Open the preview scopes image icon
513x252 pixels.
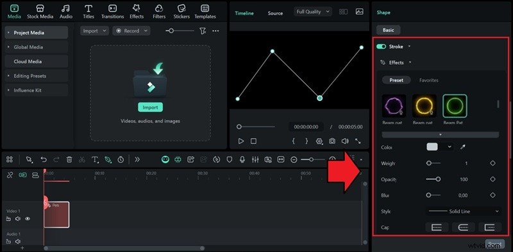[359, 12]
